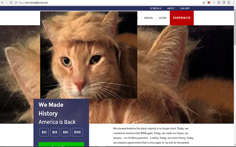
Task: Go back with the browser back arrow
Action: [x=2, y=3]
